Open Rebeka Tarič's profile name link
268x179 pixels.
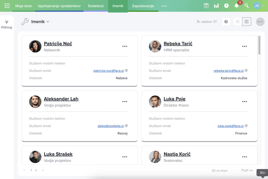click(178, 44)
